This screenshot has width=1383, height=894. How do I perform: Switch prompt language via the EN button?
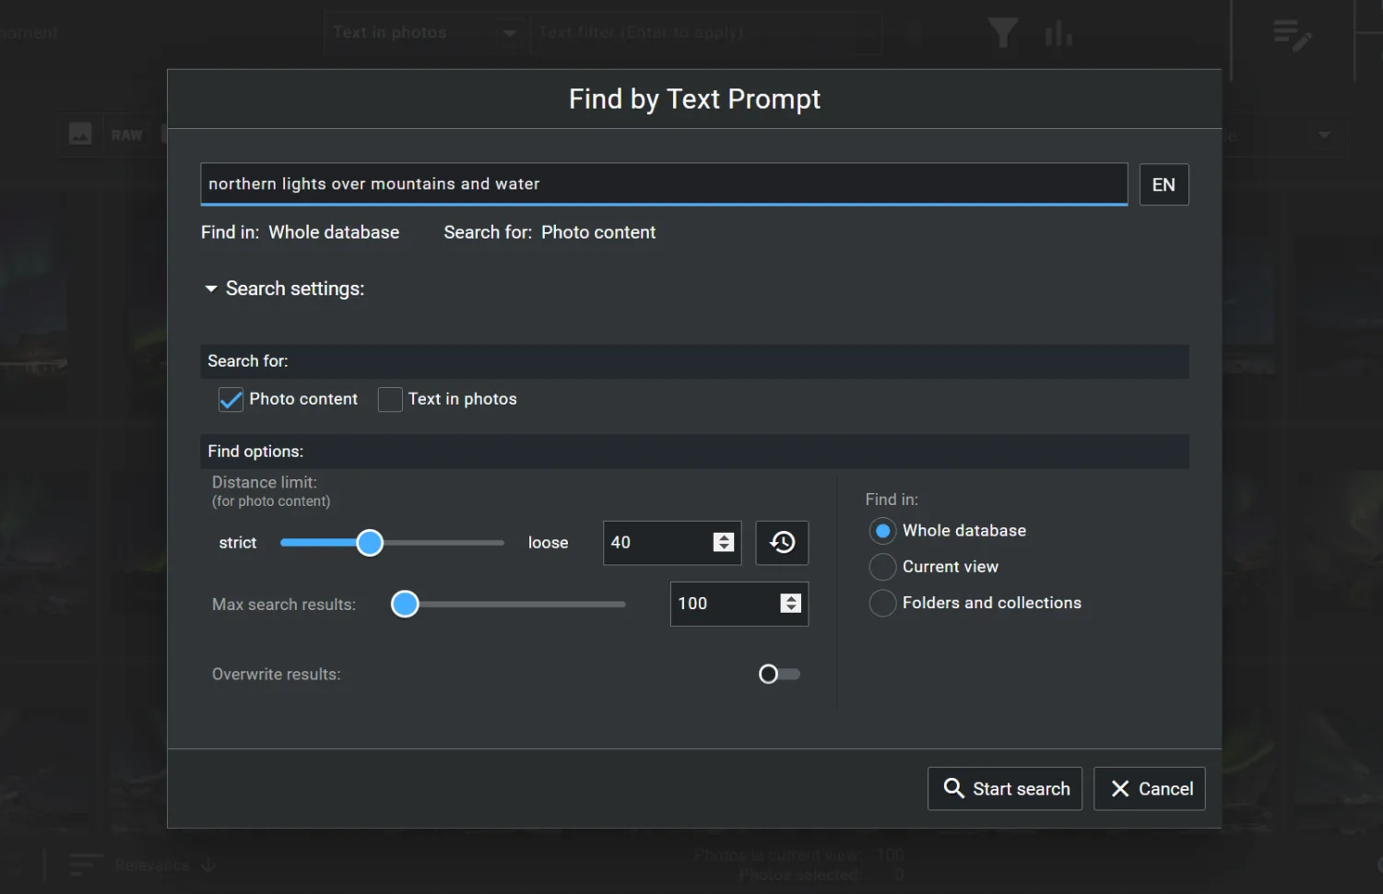pyautogui.click(x=1164, y=184)
